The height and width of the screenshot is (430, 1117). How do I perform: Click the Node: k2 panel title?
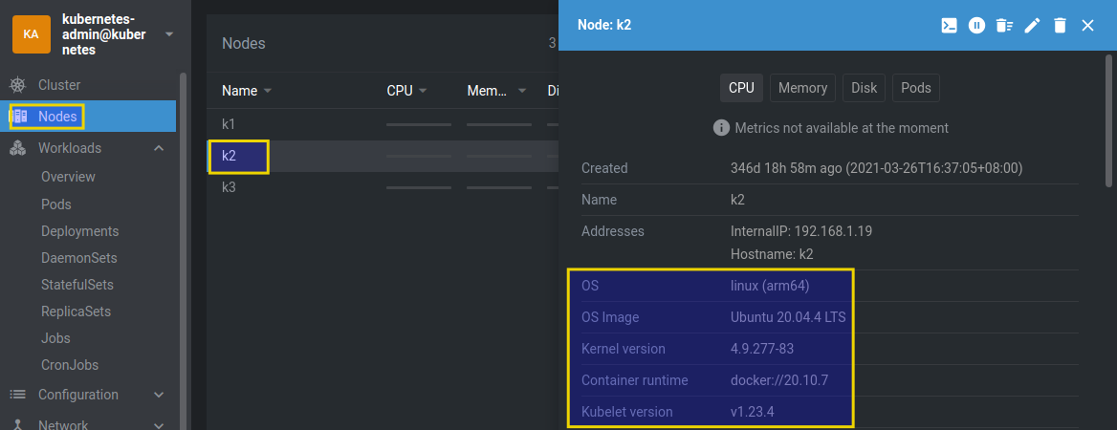click(x=604, y=25)
